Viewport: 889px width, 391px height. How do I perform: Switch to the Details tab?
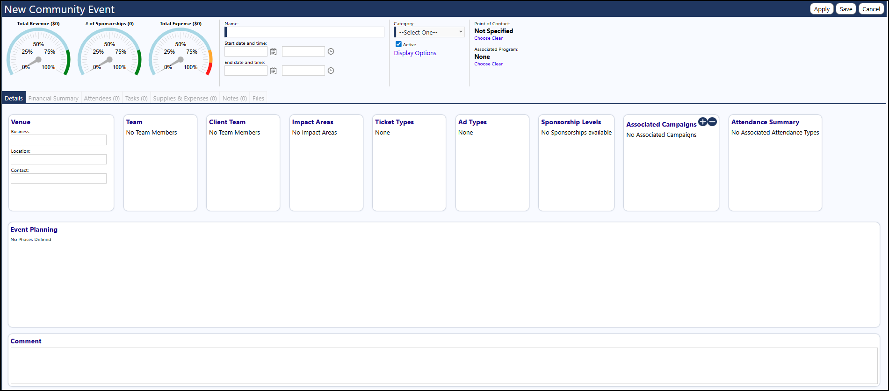point(14,98)
